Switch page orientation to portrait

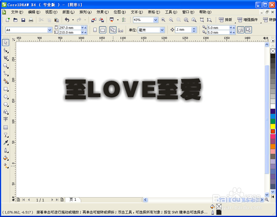point(95,30)
